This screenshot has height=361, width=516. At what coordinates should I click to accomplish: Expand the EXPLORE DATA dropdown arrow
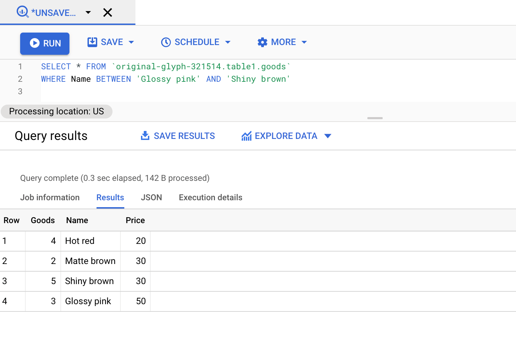pos(327,136)
